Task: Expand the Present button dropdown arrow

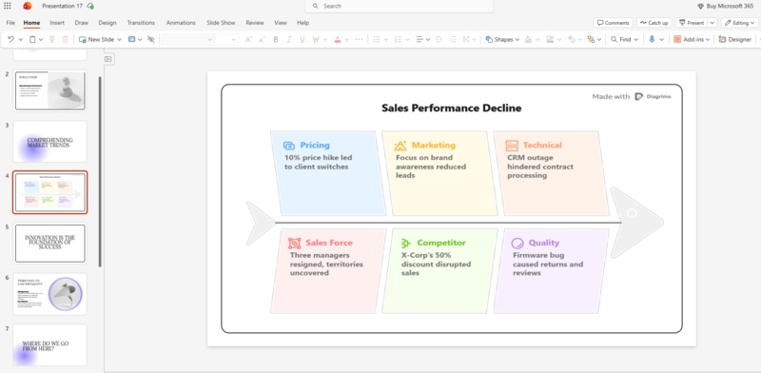Action: [x=712, y=23]
